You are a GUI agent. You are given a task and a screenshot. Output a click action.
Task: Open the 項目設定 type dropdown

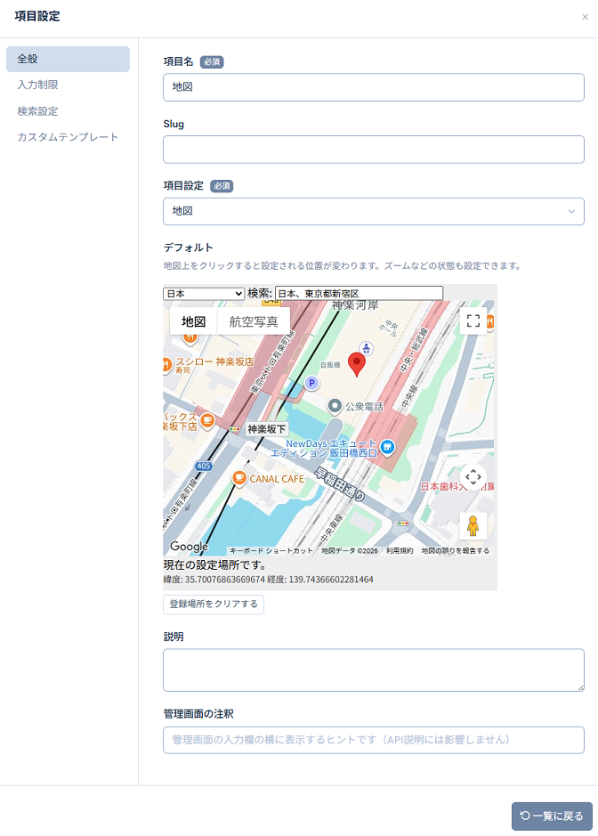[x=374, y=211]
